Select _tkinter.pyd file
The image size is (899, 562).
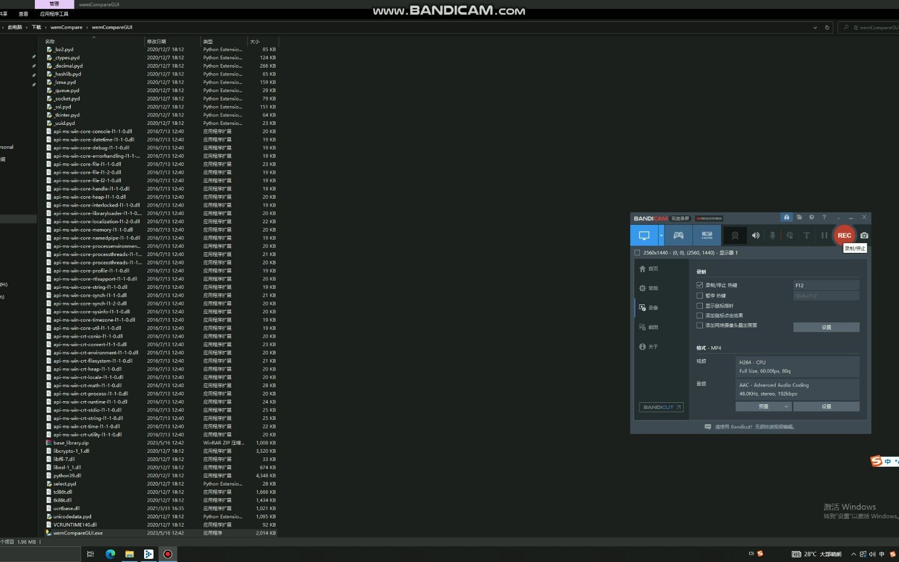pyautogui.click(x=161, y=115)
